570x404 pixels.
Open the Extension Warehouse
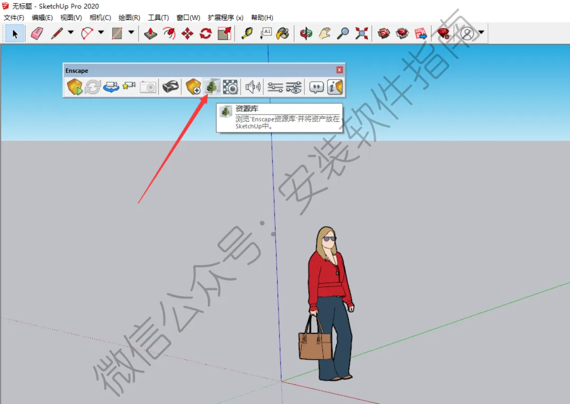pyautogui.click(x=402, y=33)
